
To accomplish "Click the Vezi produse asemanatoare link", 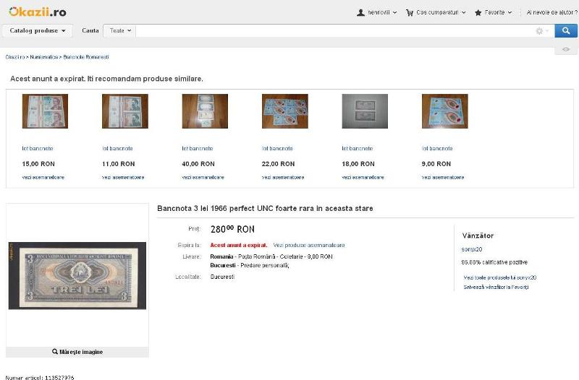I will click(309, 245).
